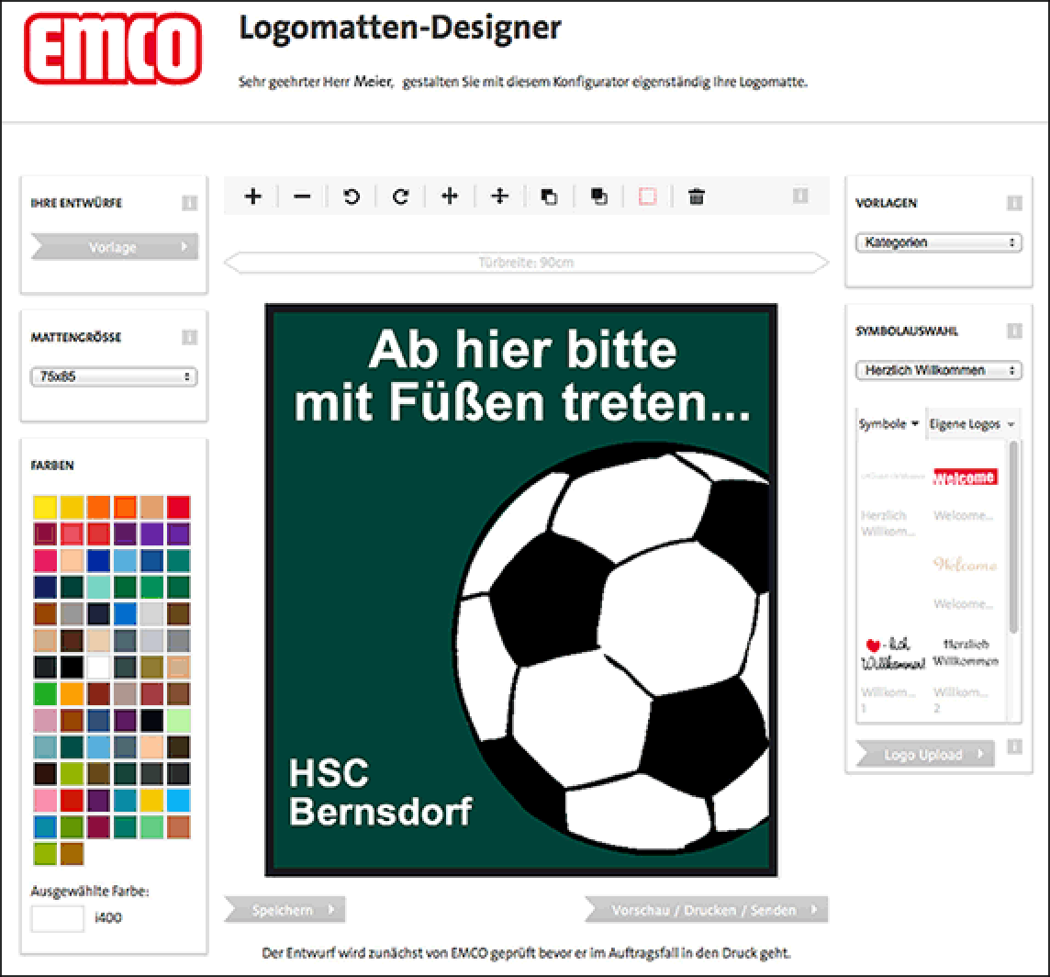Select the black Herzlich Willkommen script symbol
This screenshot has height=977, width=1050.
point(965,652)
